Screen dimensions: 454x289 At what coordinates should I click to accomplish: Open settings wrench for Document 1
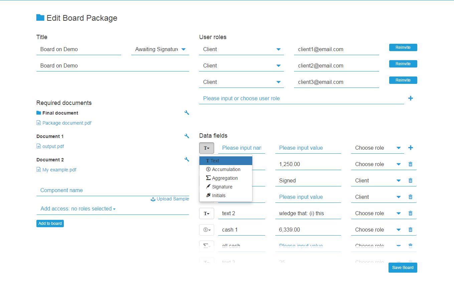coord(187,136)
